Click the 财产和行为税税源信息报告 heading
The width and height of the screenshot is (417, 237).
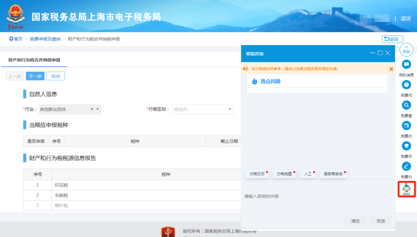63,158
